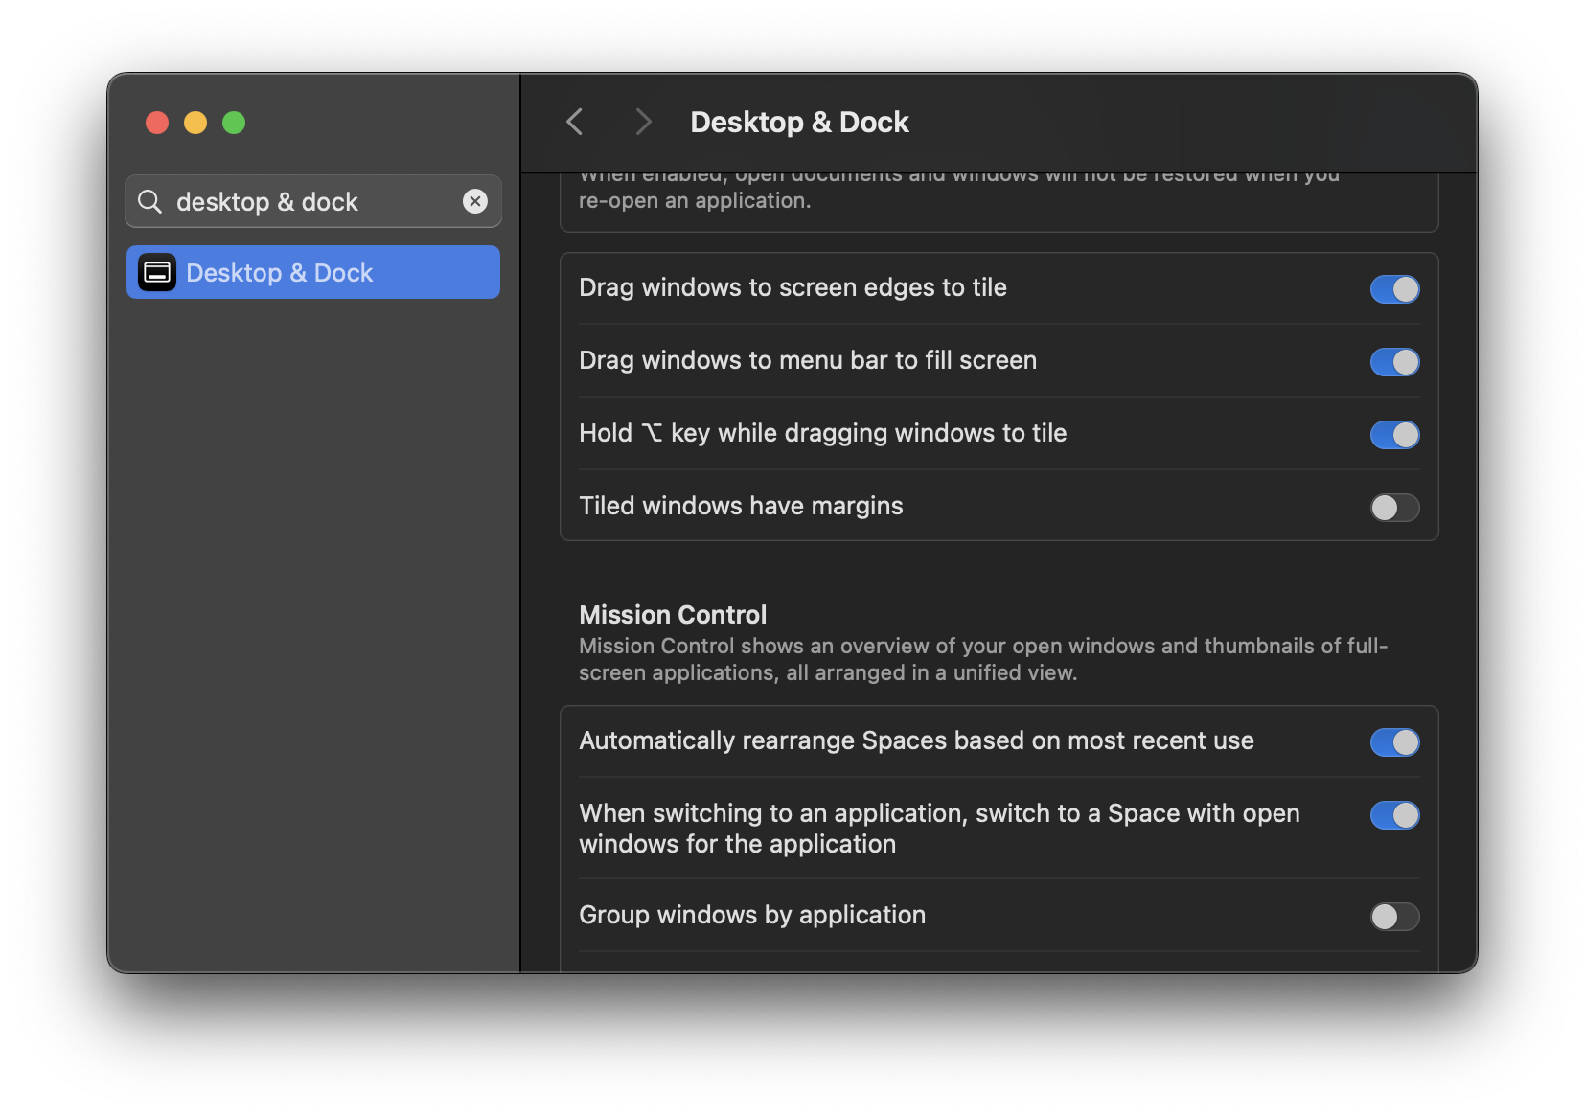Click 'Group windows by application' label

tap(752, 915)
